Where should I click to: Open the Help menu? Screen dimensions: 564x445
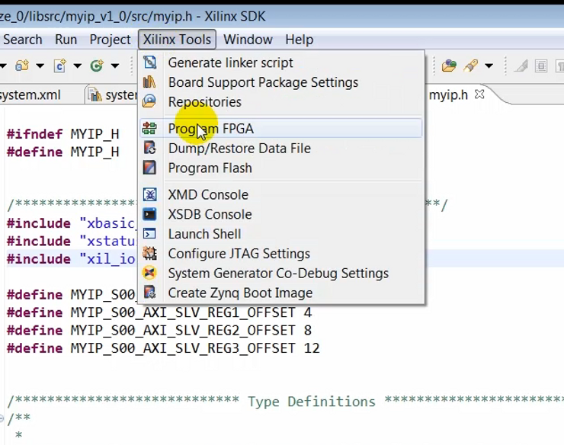(x=299, y=40)
